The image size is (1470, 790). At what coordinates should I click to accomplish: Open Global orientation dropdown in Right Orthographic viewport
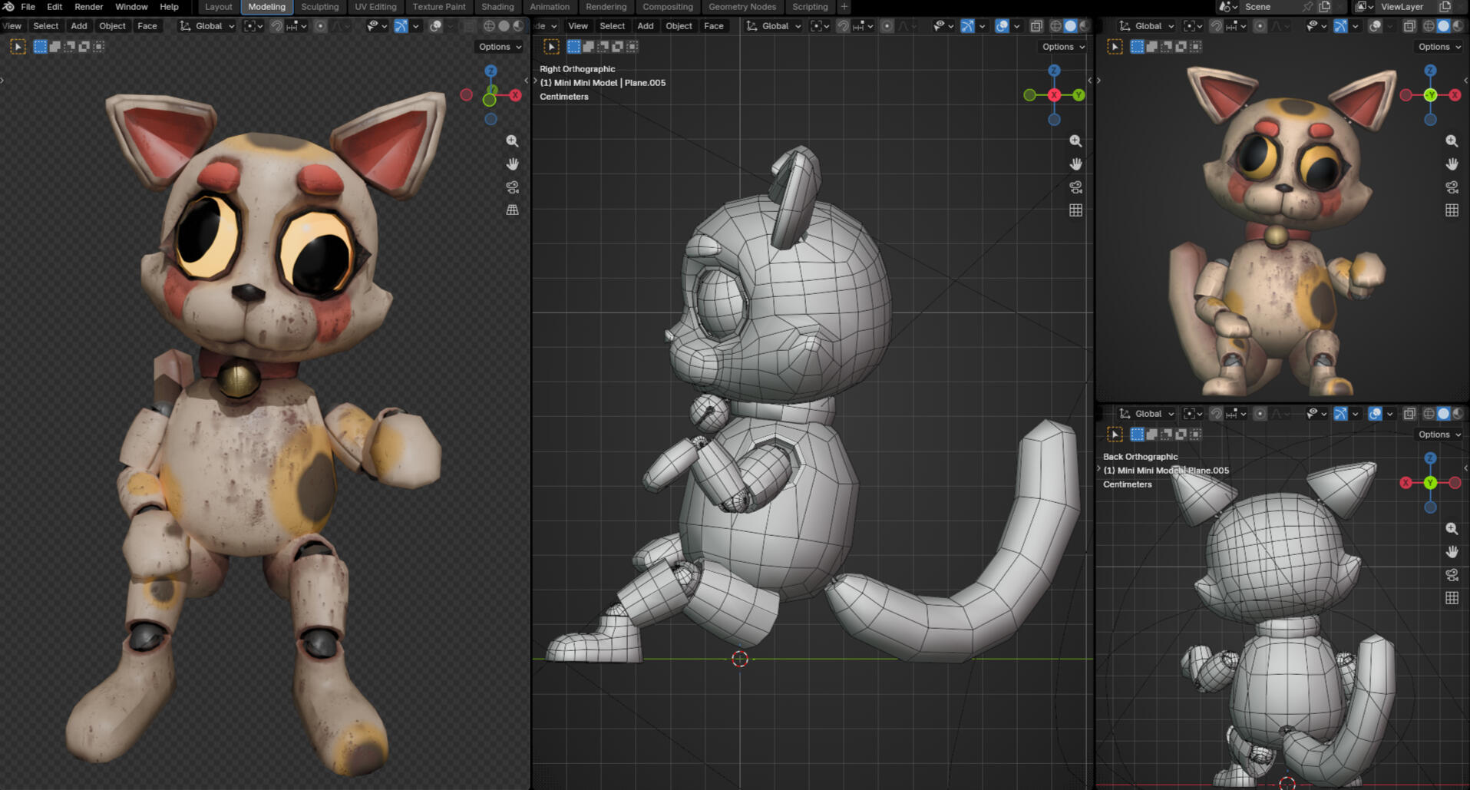tap(774, 26)
